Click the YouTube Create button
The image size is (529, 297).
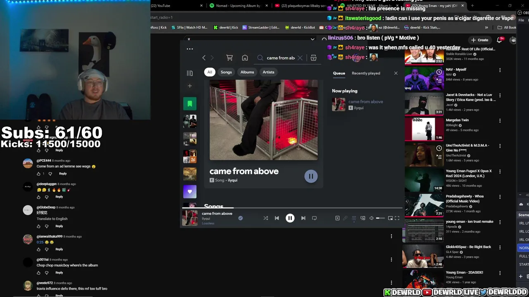480,40
